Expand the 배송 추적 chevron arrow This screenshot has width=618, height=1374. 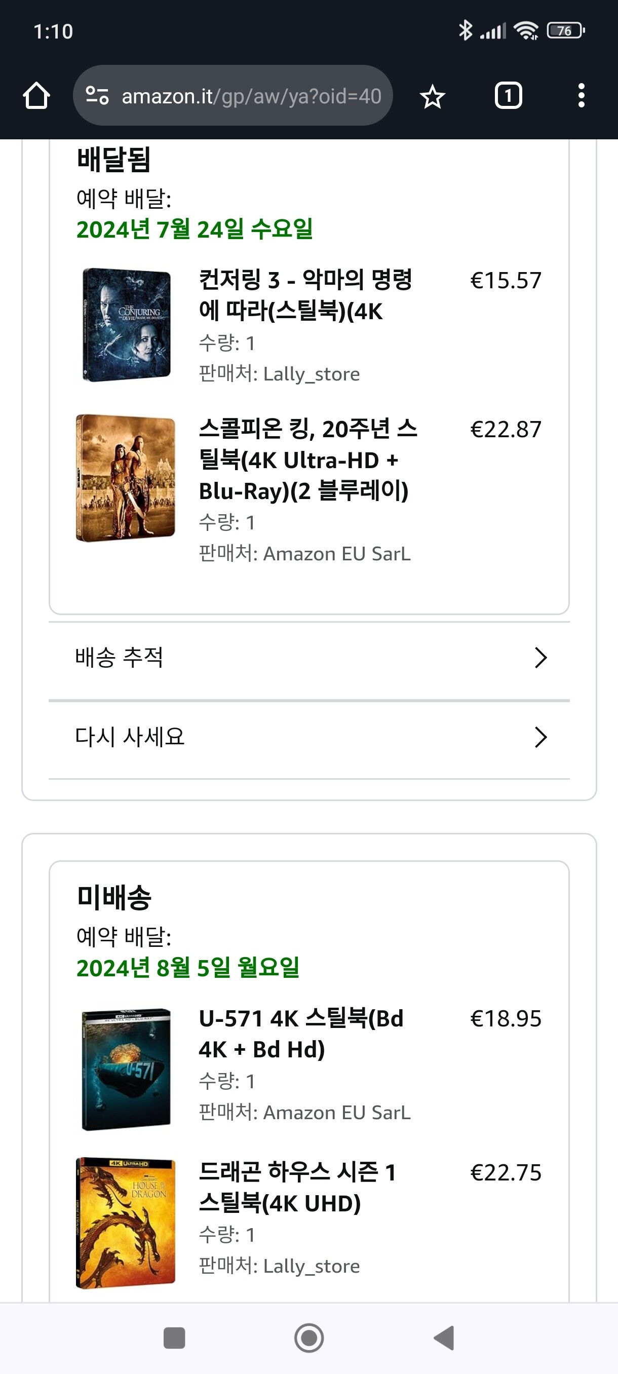click(x=540, y=658)
